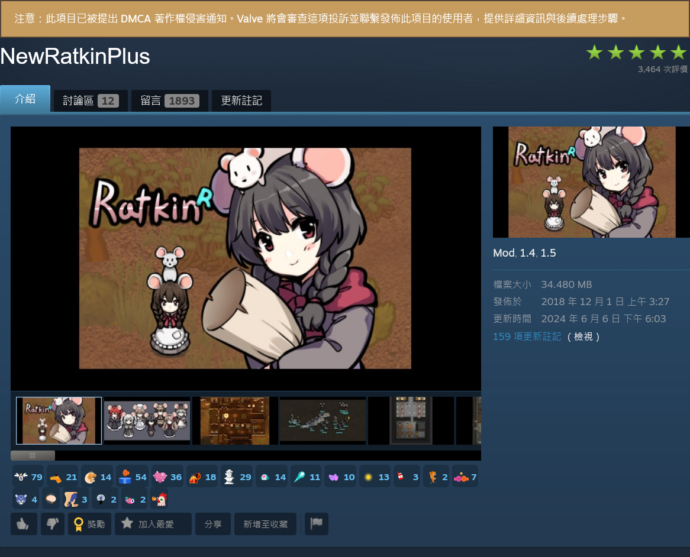Screen dimensions: 690x557
Task: Switch to the 討論區 tab
Action: [x=91, y=101]
